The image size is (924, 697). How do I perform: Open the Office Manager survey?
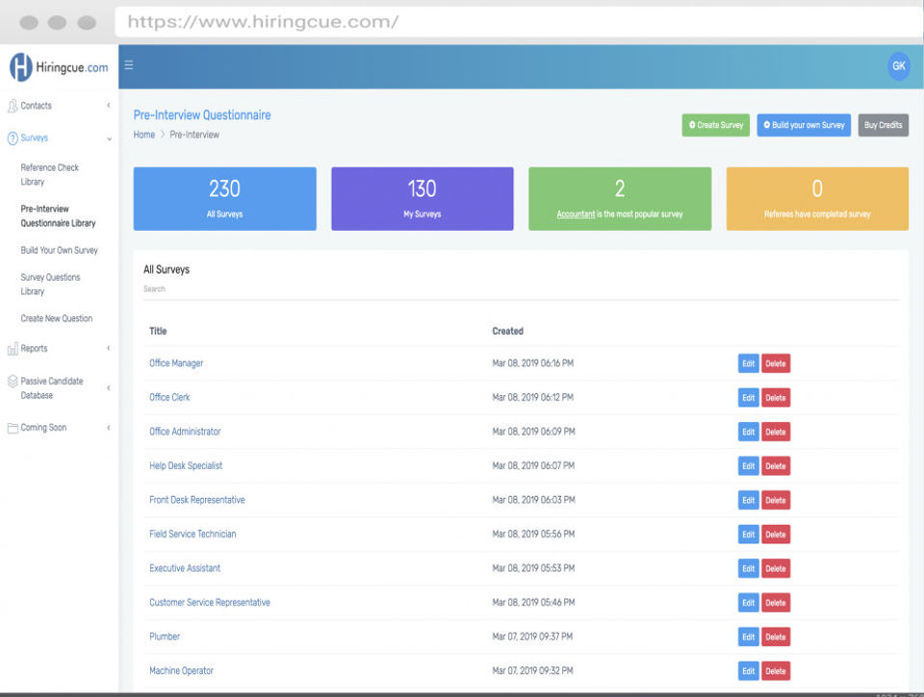click(176, 363)
